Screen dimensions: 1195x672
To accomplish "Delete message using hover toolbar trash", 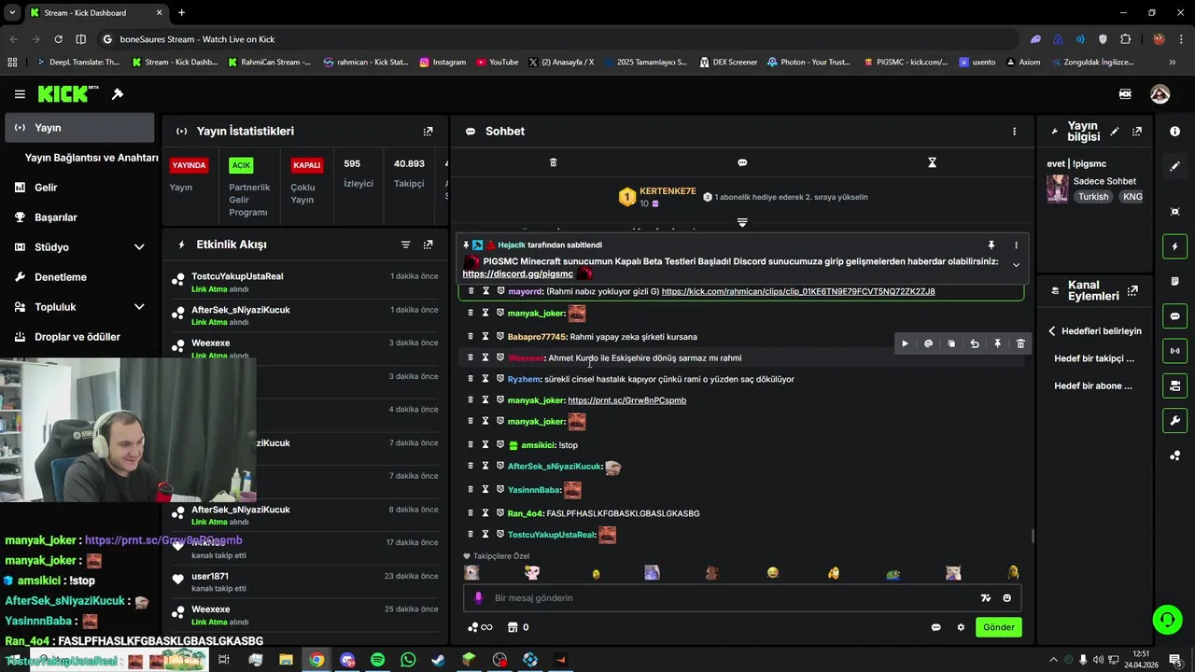I will 1020,343.
